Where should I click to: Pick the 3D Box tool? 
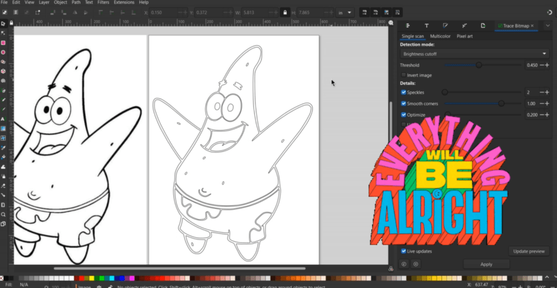[3, 71]
